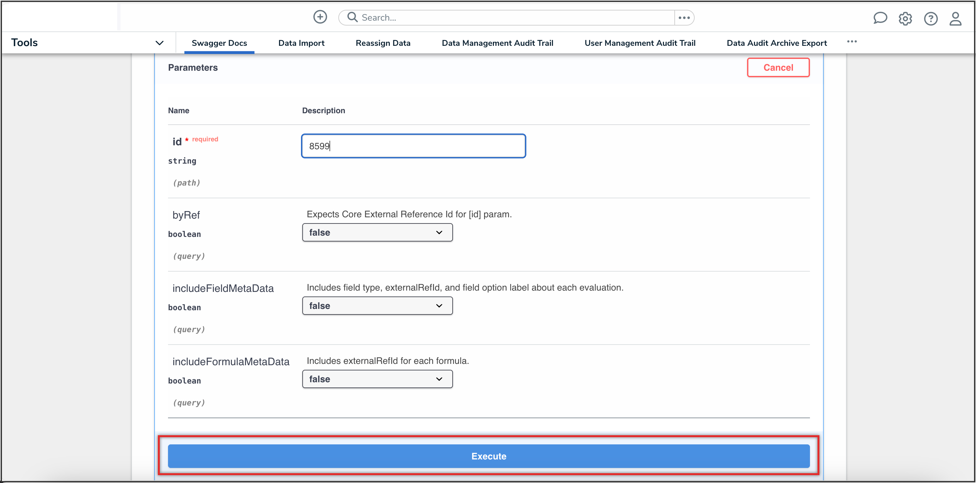Open the includeFieldMetaData dropdown
This screenshot has width=976, height=483.
(377, 306)
